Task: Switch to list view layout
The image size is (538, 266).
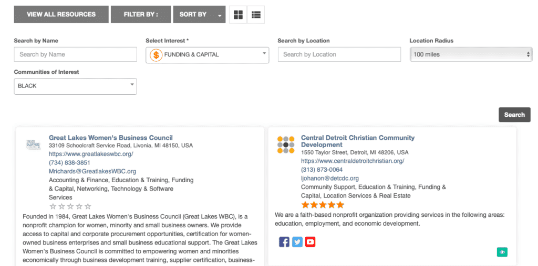Action: tap(256, 15)
